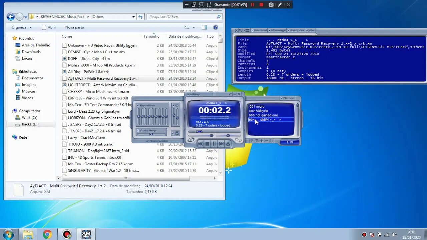Adjust AutoAmp level slider
This screenshot has width=427, height=240.
[151, 134]
